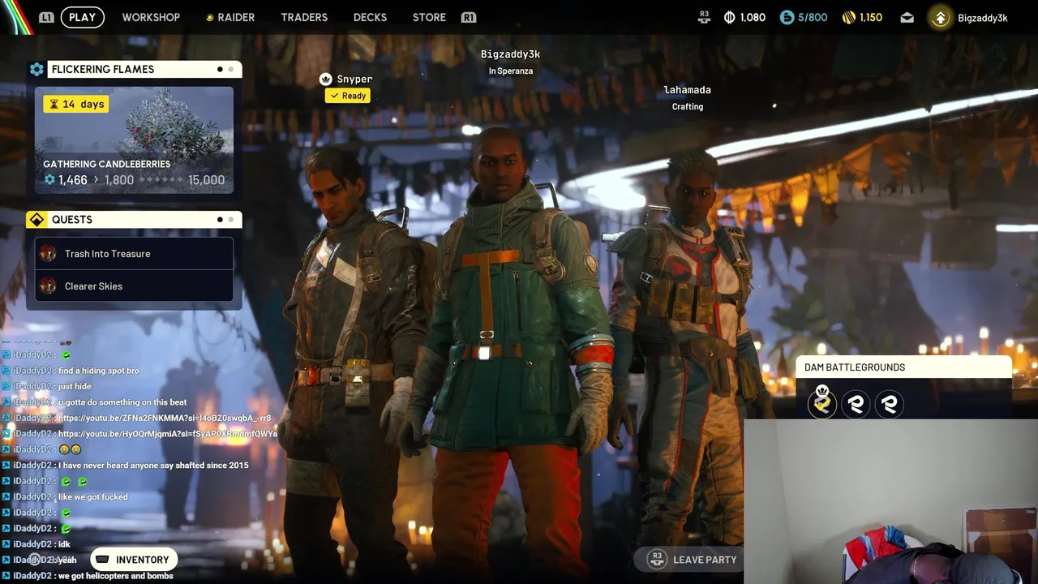Click the yellow currency icon beside 1,150

[x=849, y=17]
